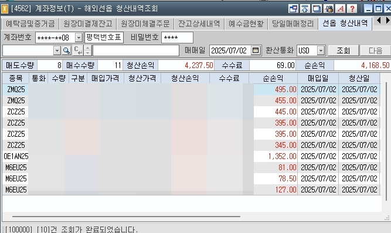Switch to 예수금현황 tab
The image size is (391, 233).
(246, 23)
